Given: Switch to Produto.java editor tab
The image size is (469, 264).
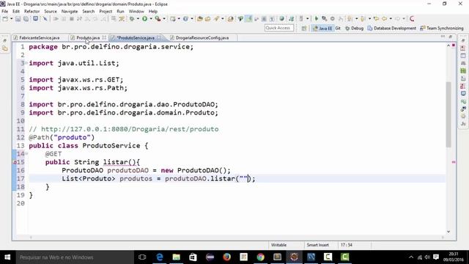Looking at the screenshot, I should click(x=88, y=38).
